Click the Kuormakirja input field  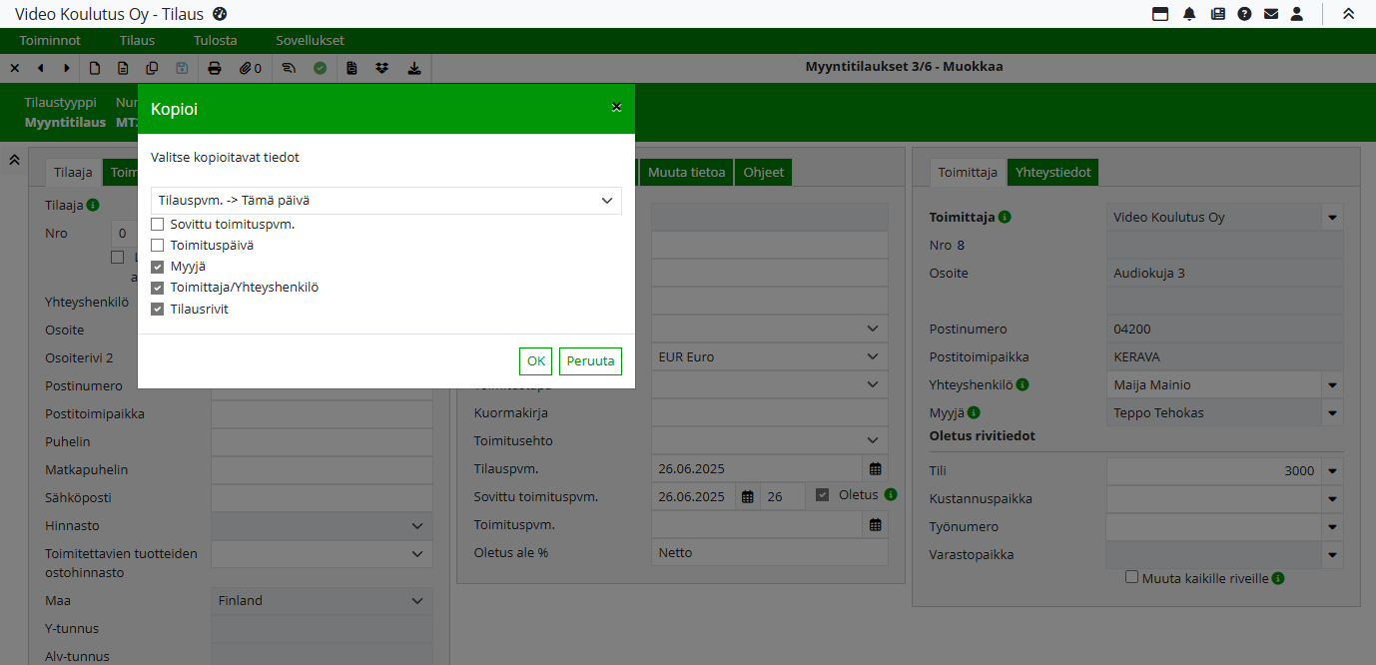pyautogui.click(x=769, y=413)
